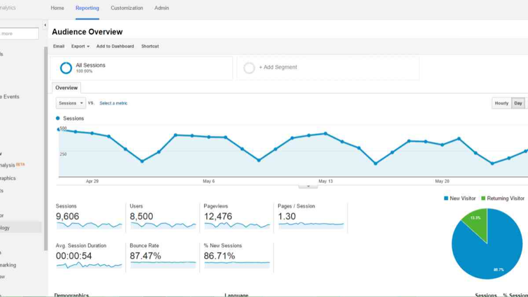Collapse the left sidebar with the arrow
528x297 pixels.
(x=45, y=25)
